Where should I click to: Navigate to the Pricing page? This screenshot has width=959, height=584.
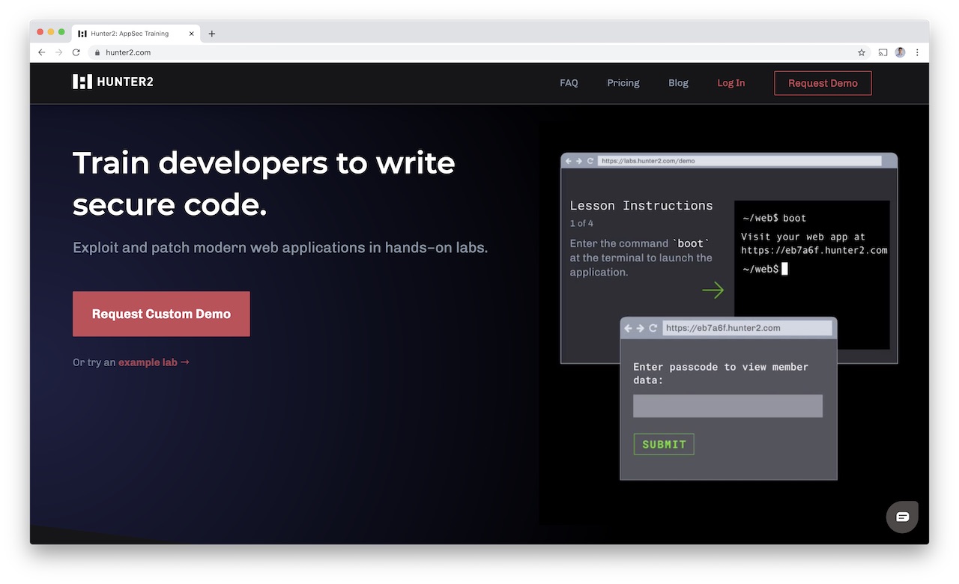click(623, 83)
